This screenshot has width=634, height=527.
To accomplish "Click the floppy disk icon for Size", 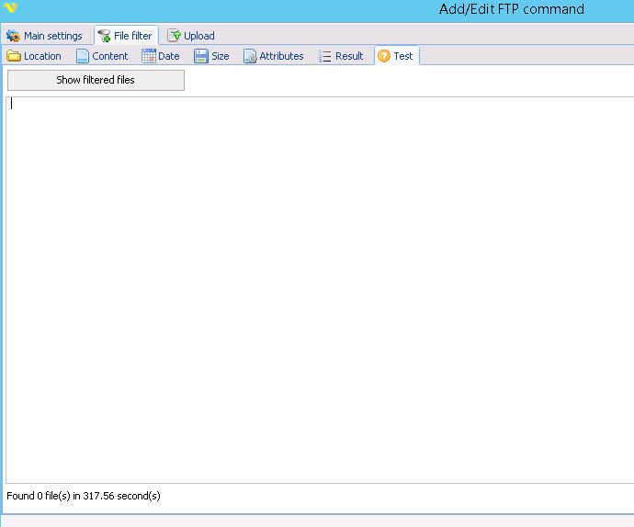I will (200, 56).
